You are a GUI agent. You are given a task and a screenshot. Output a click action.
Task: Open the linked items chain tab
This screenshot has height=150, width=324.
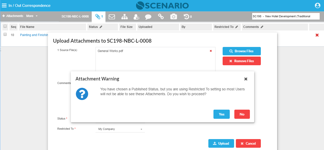tap(161, 17)
